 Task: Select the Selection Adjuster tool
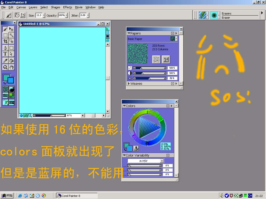(x=11, y=41)
